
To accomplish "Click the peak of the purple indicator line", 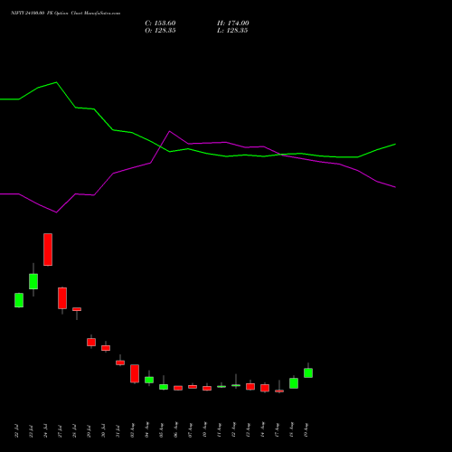I will click(x=170, y=131).
